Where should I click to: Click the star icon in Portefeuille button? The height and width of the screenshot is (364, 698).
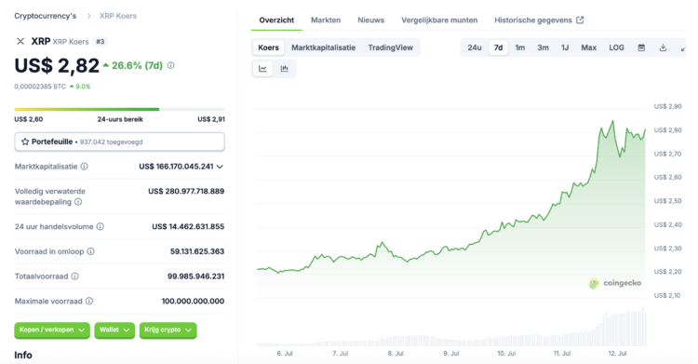pyautogui.click(x=25, y=142)
